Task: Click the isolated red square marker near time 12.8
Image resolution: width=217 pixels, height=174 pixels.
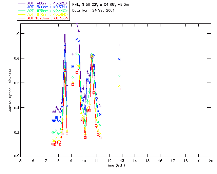Action: pos(119,89)
